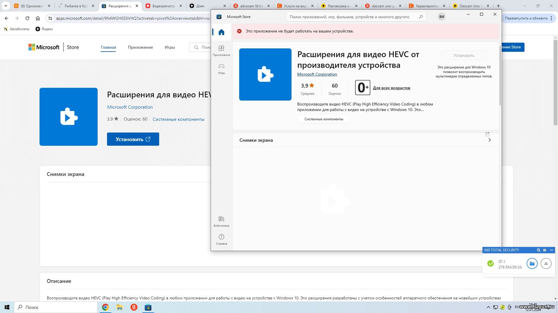Open a new browser tab

pyautogui.click(x=498, y=6)
